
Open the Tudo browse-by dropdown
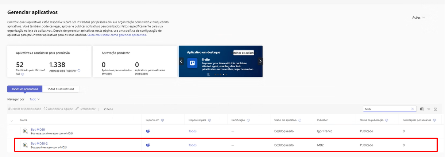(35, 99)
